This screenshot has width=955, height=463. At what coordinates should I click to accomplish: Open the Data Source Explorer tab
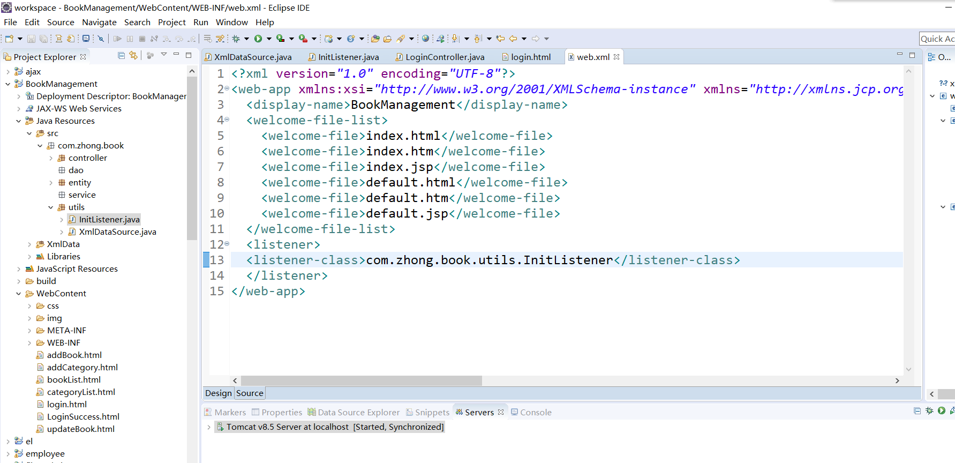tap(354, 412)
